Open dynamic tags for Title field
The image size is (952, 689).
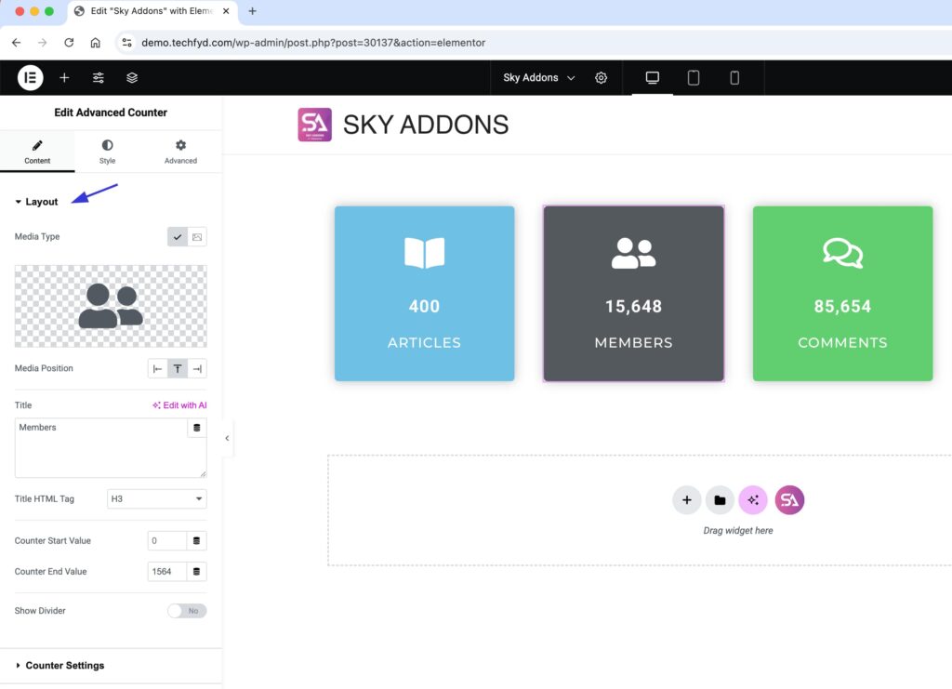(197, 428)
